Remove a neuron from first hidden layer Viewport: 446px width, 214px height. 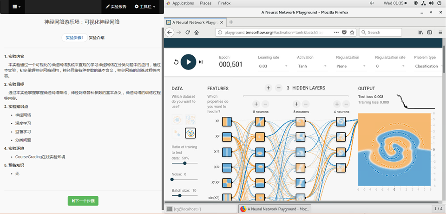(x=265, y=104)
